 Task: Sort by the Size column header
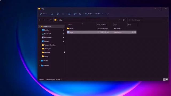tap(129, 25)
